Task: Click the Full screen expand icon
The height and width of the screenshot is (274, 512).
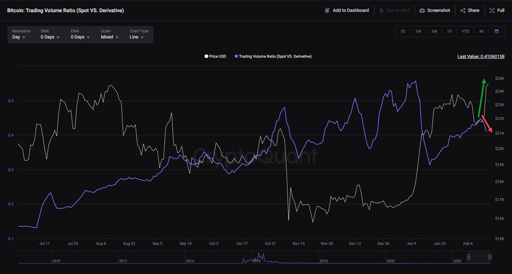Action: point(492,10)
